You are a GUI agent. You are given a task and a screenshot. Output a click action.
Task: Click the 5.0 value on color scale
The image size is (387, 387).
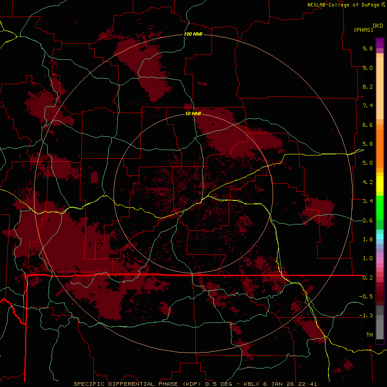pyautogui.click(x=368, y=163)
